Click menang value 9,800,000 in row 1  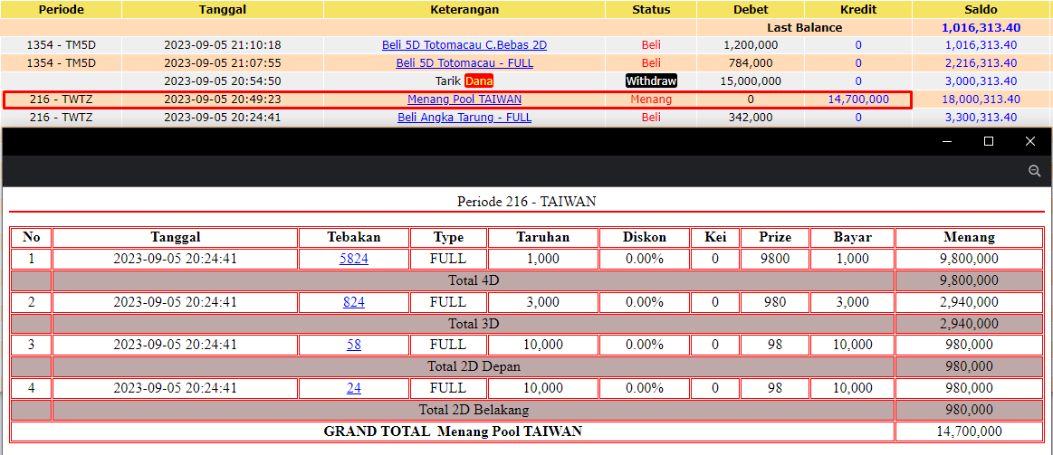pos(969,259)
